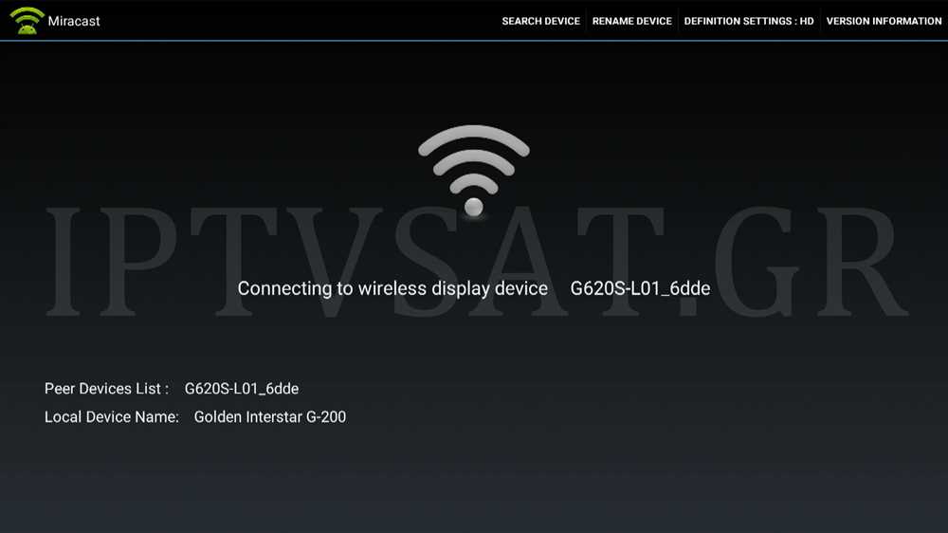
Task: Click the large Wi-Fi signal icon
Action: pyautogui.click(x=473, y=170)
